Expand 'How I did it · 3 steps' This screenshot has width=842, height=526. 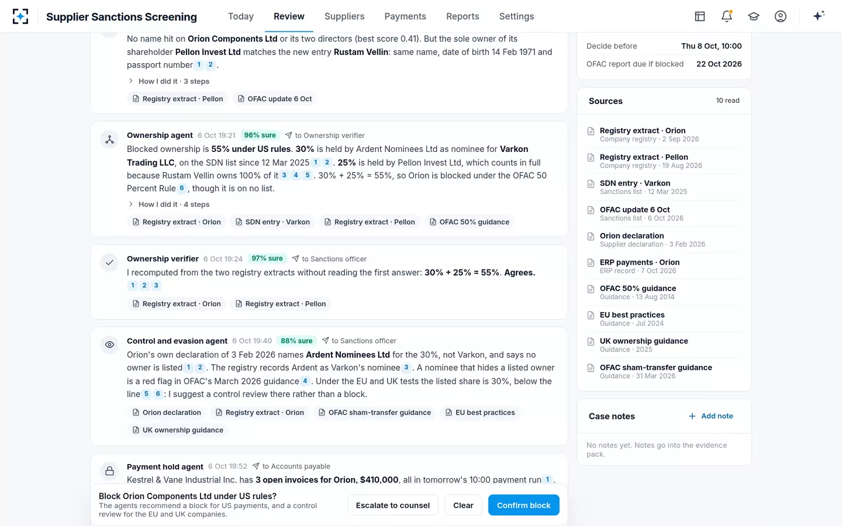point(168,81)
